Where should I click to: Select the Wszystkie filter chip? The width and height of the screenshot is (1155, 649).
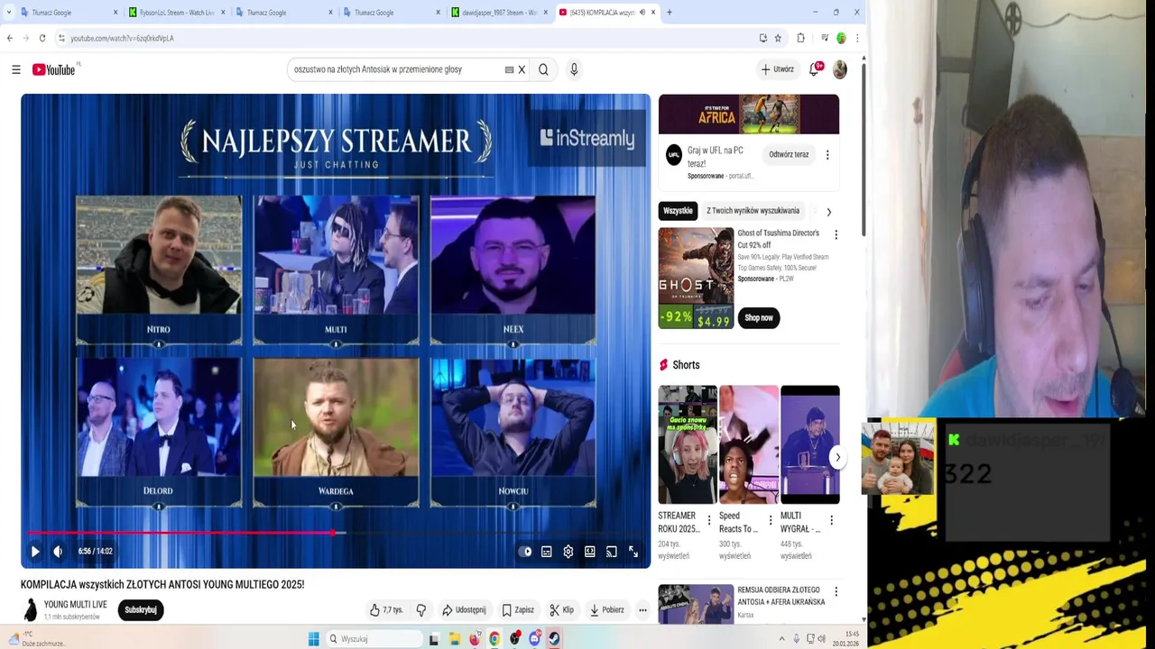(678, 211)
